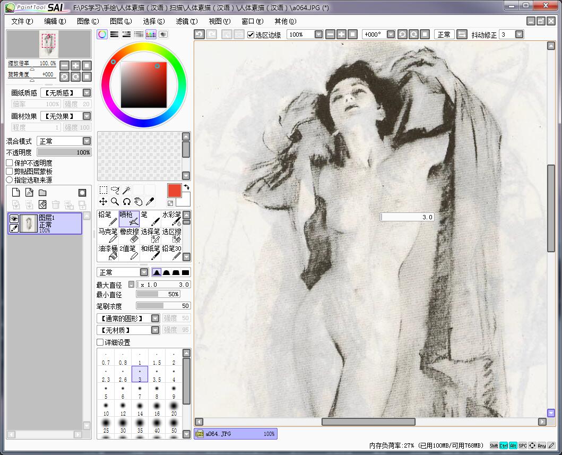
Task: Select the lasso tool
Action: coord(115,190)
